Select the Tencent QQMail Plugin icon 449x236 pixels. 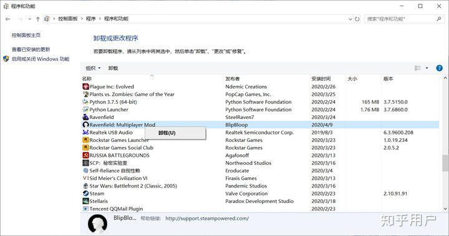(x=85, y=209)
